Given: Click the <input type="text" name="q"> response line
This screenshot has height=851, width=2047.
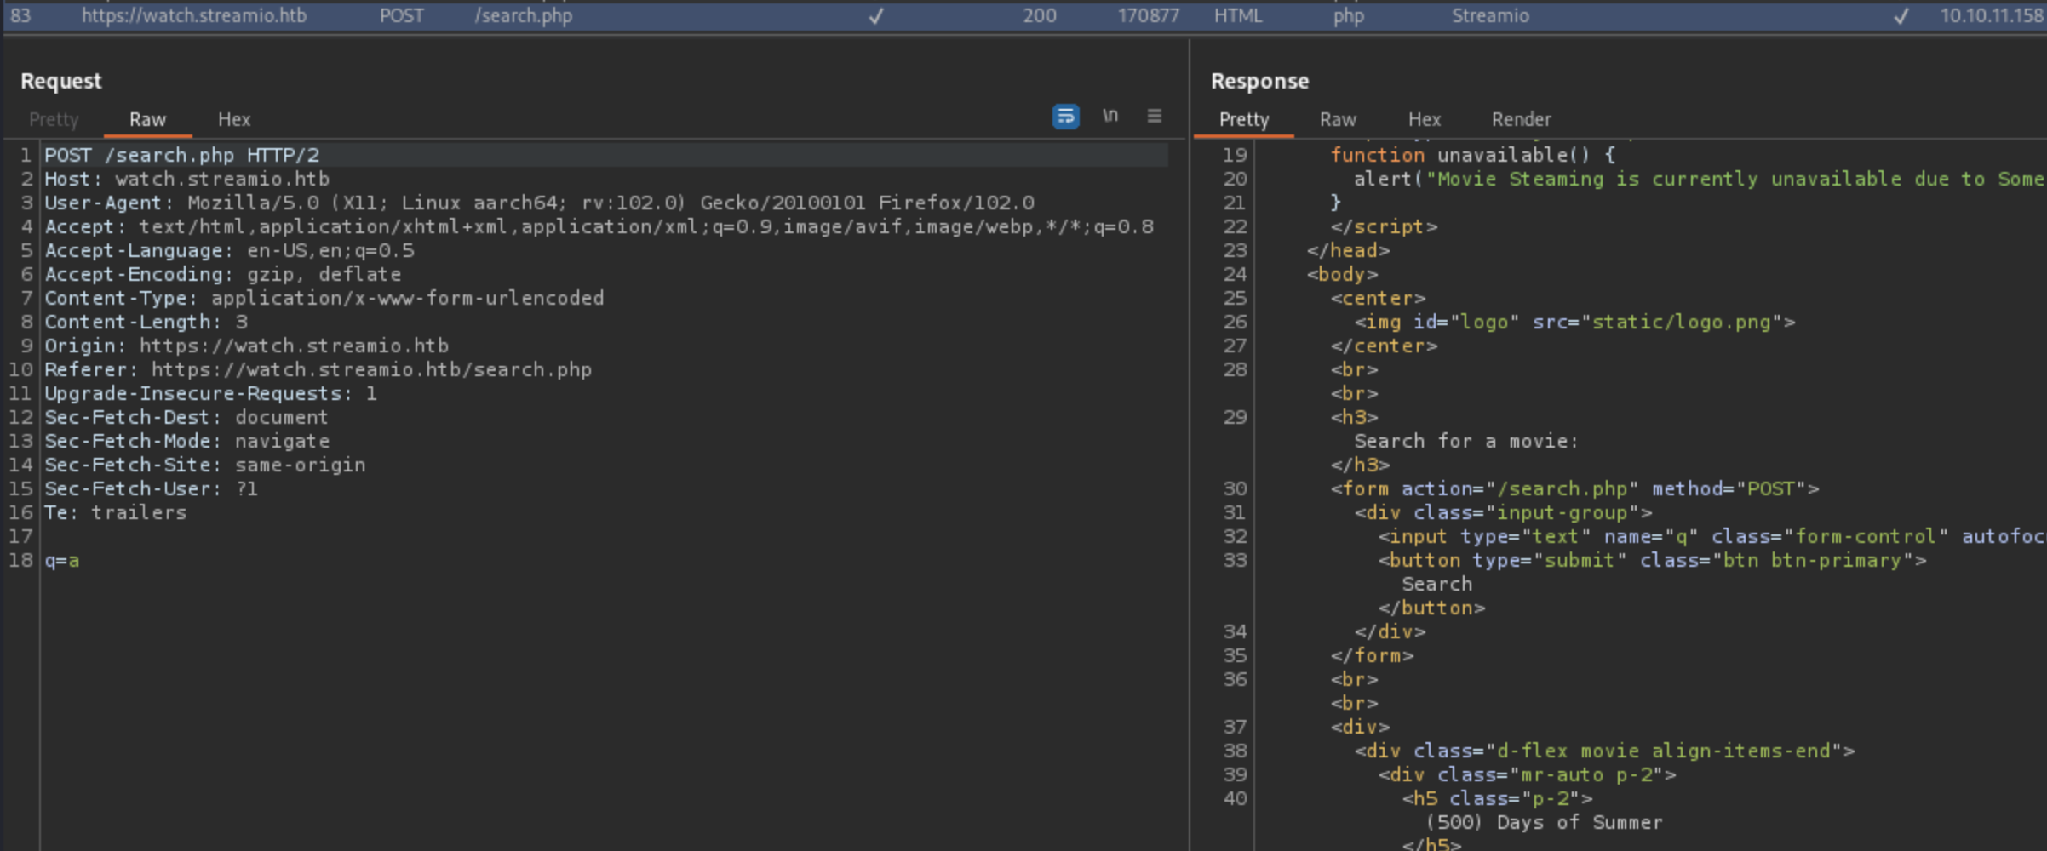Looking at the screenshot, I should coord(1712,536).
